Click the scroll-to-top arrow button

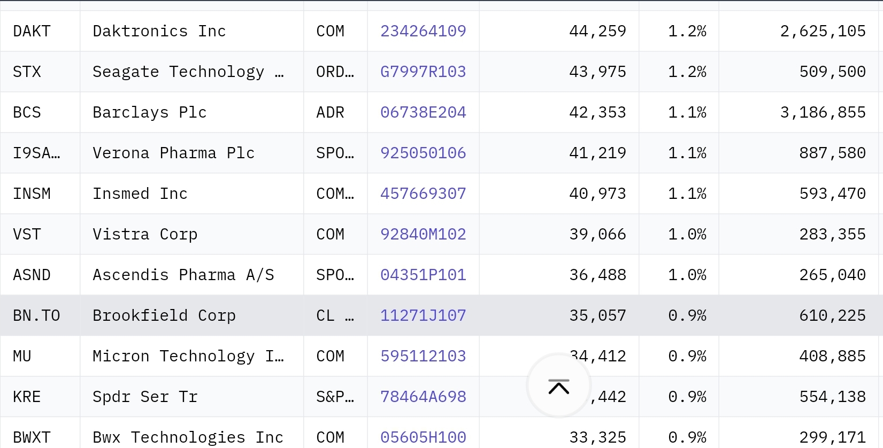(559, 385)
